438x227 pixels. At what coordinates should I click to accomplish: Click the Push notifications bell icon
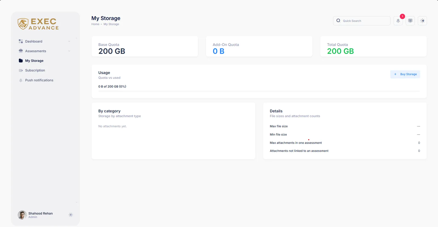(x=21, y=80)
